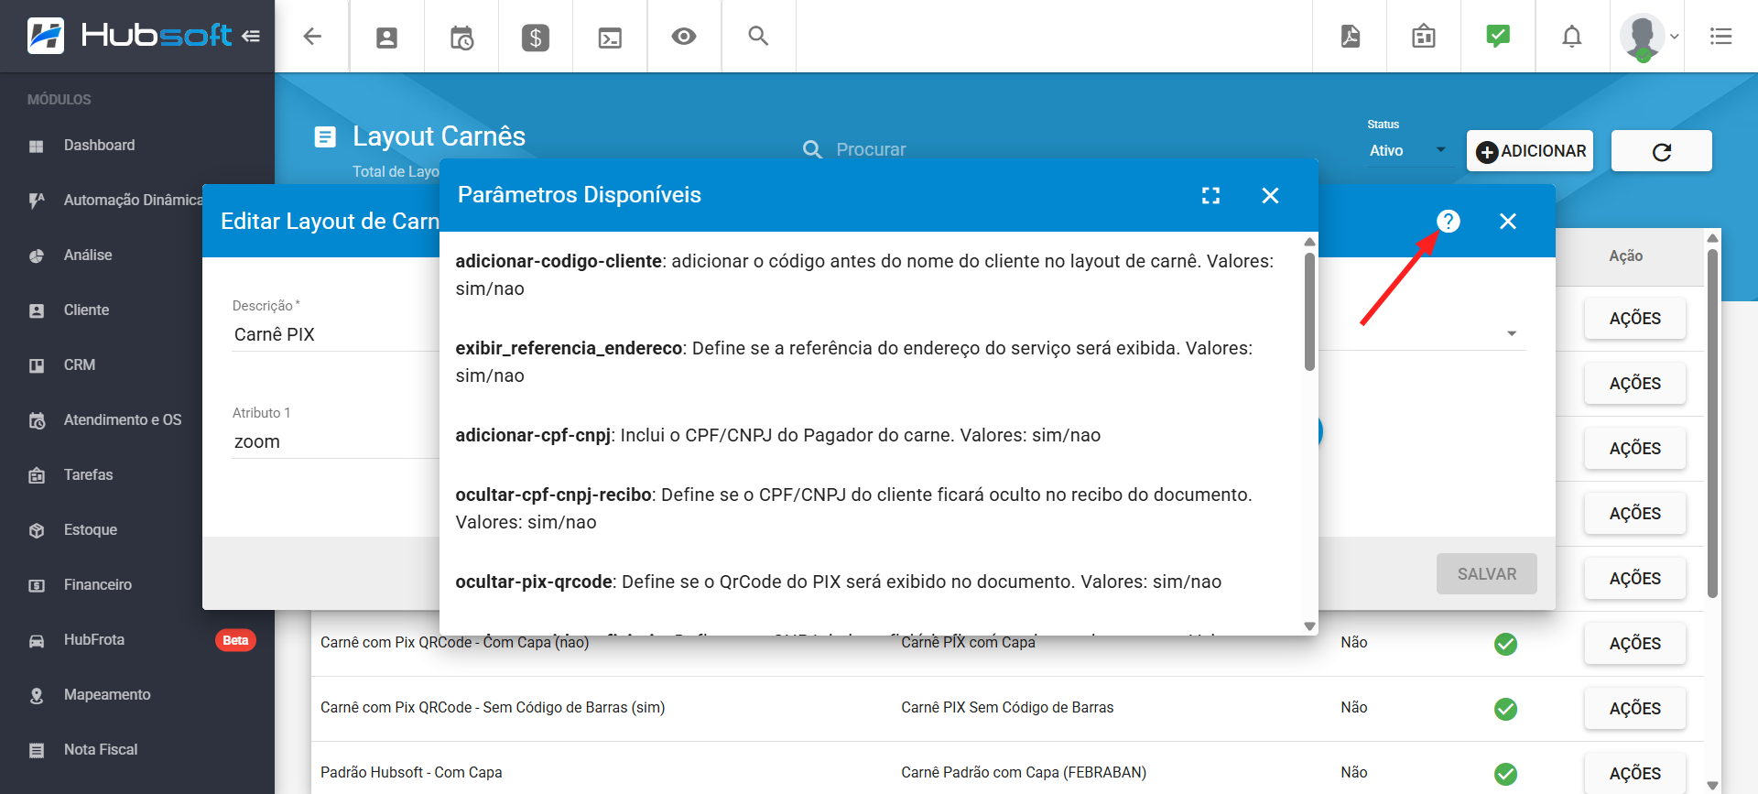Expand the dropdown arrow in edit dialog
This screenshot has width=1758, height=794.
[1512, 334]
